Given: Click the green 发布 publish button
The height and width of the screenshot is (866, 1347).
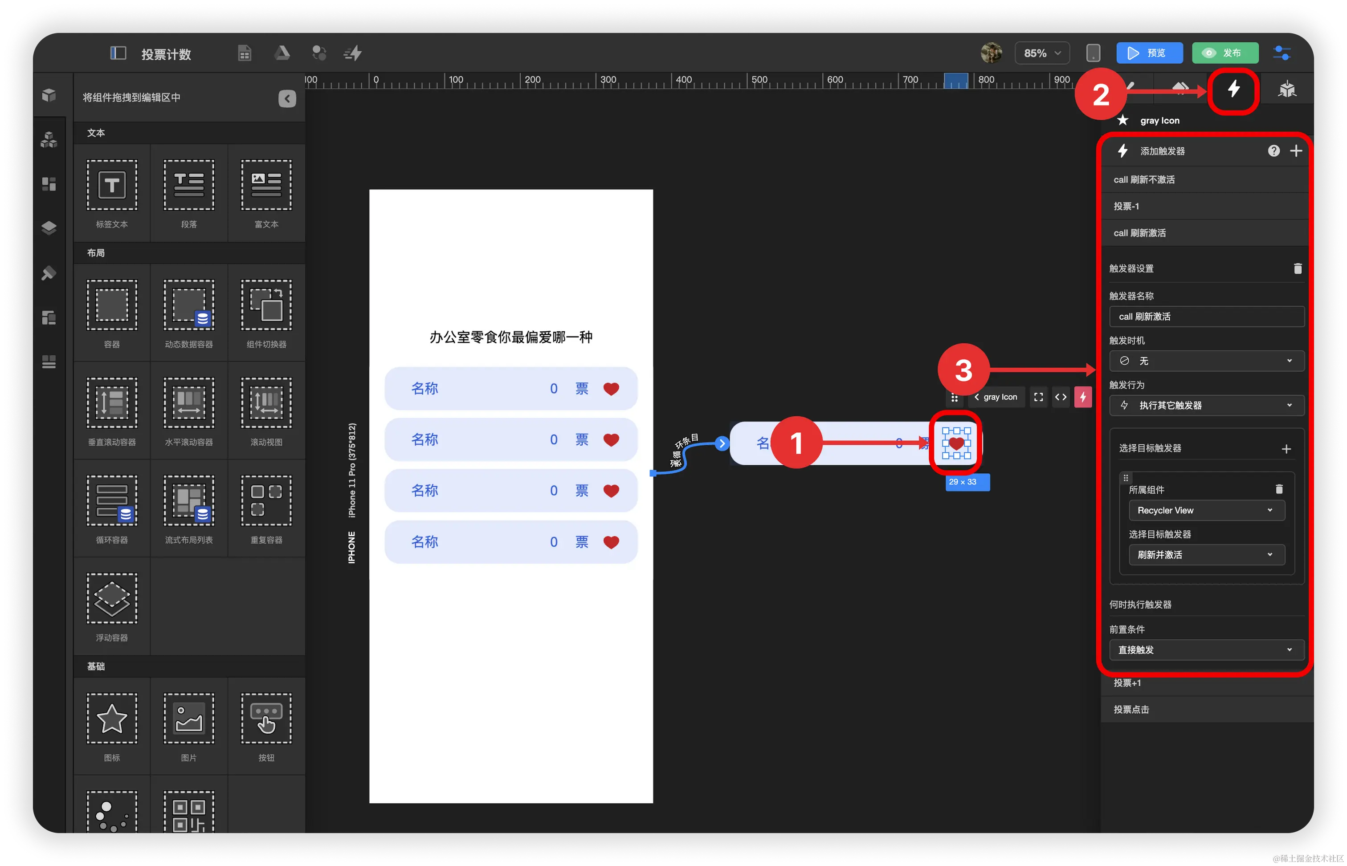Looking at the screenshot, I should (1225, 53).
